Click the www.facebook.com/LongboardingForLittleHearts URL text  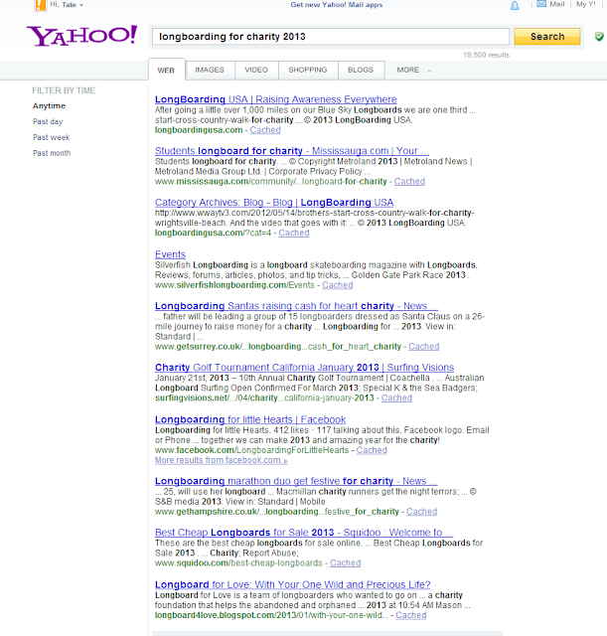(x=251, y=450)
